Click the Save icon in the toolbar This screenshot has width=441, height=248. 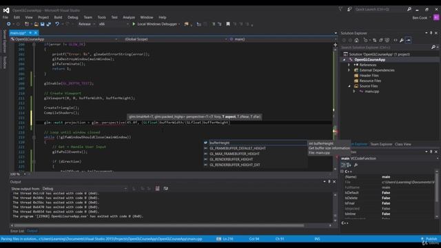tap(42, 24)
